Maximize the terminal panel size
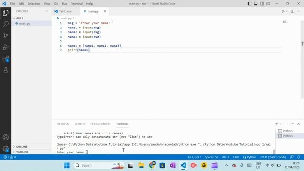The width and height of the screenshot is (304, 171). coord(293,124)
